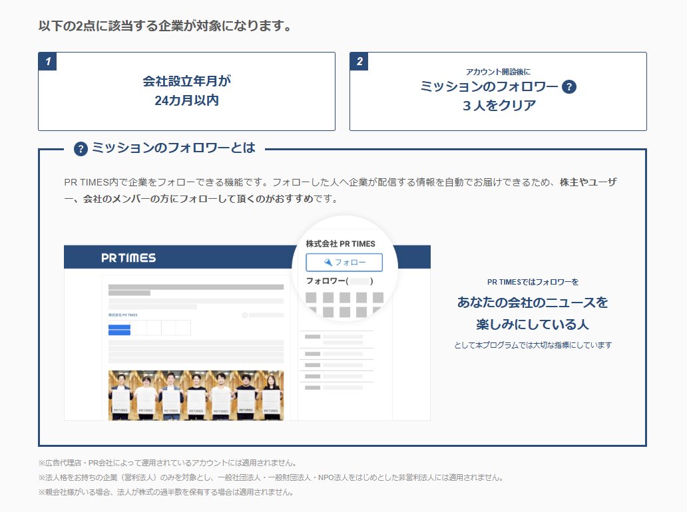Click the PR TIMES logo in the mock header
687x512 pixels.
pos(128,258)
